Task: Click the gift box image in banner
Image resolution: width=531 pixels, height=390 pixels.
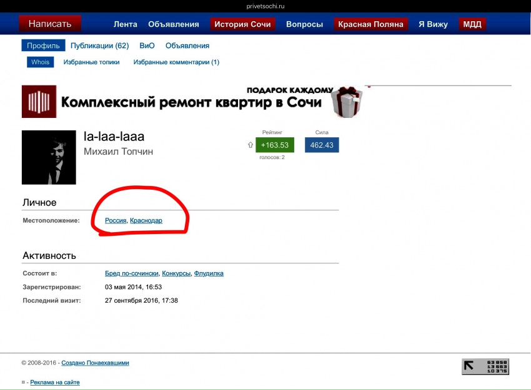Action: [347, 102]
